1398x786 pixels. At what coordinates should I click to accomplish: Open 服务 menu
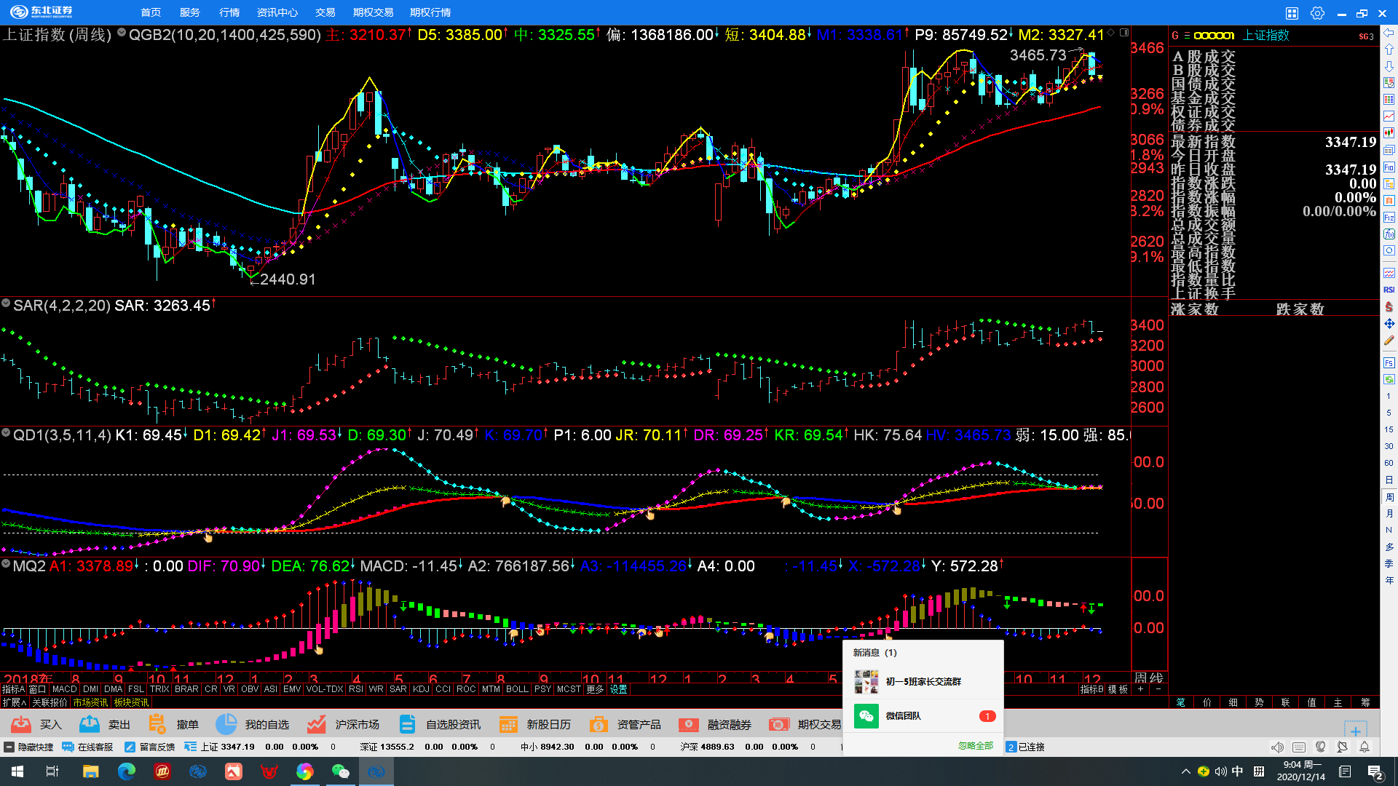(190, 12)
